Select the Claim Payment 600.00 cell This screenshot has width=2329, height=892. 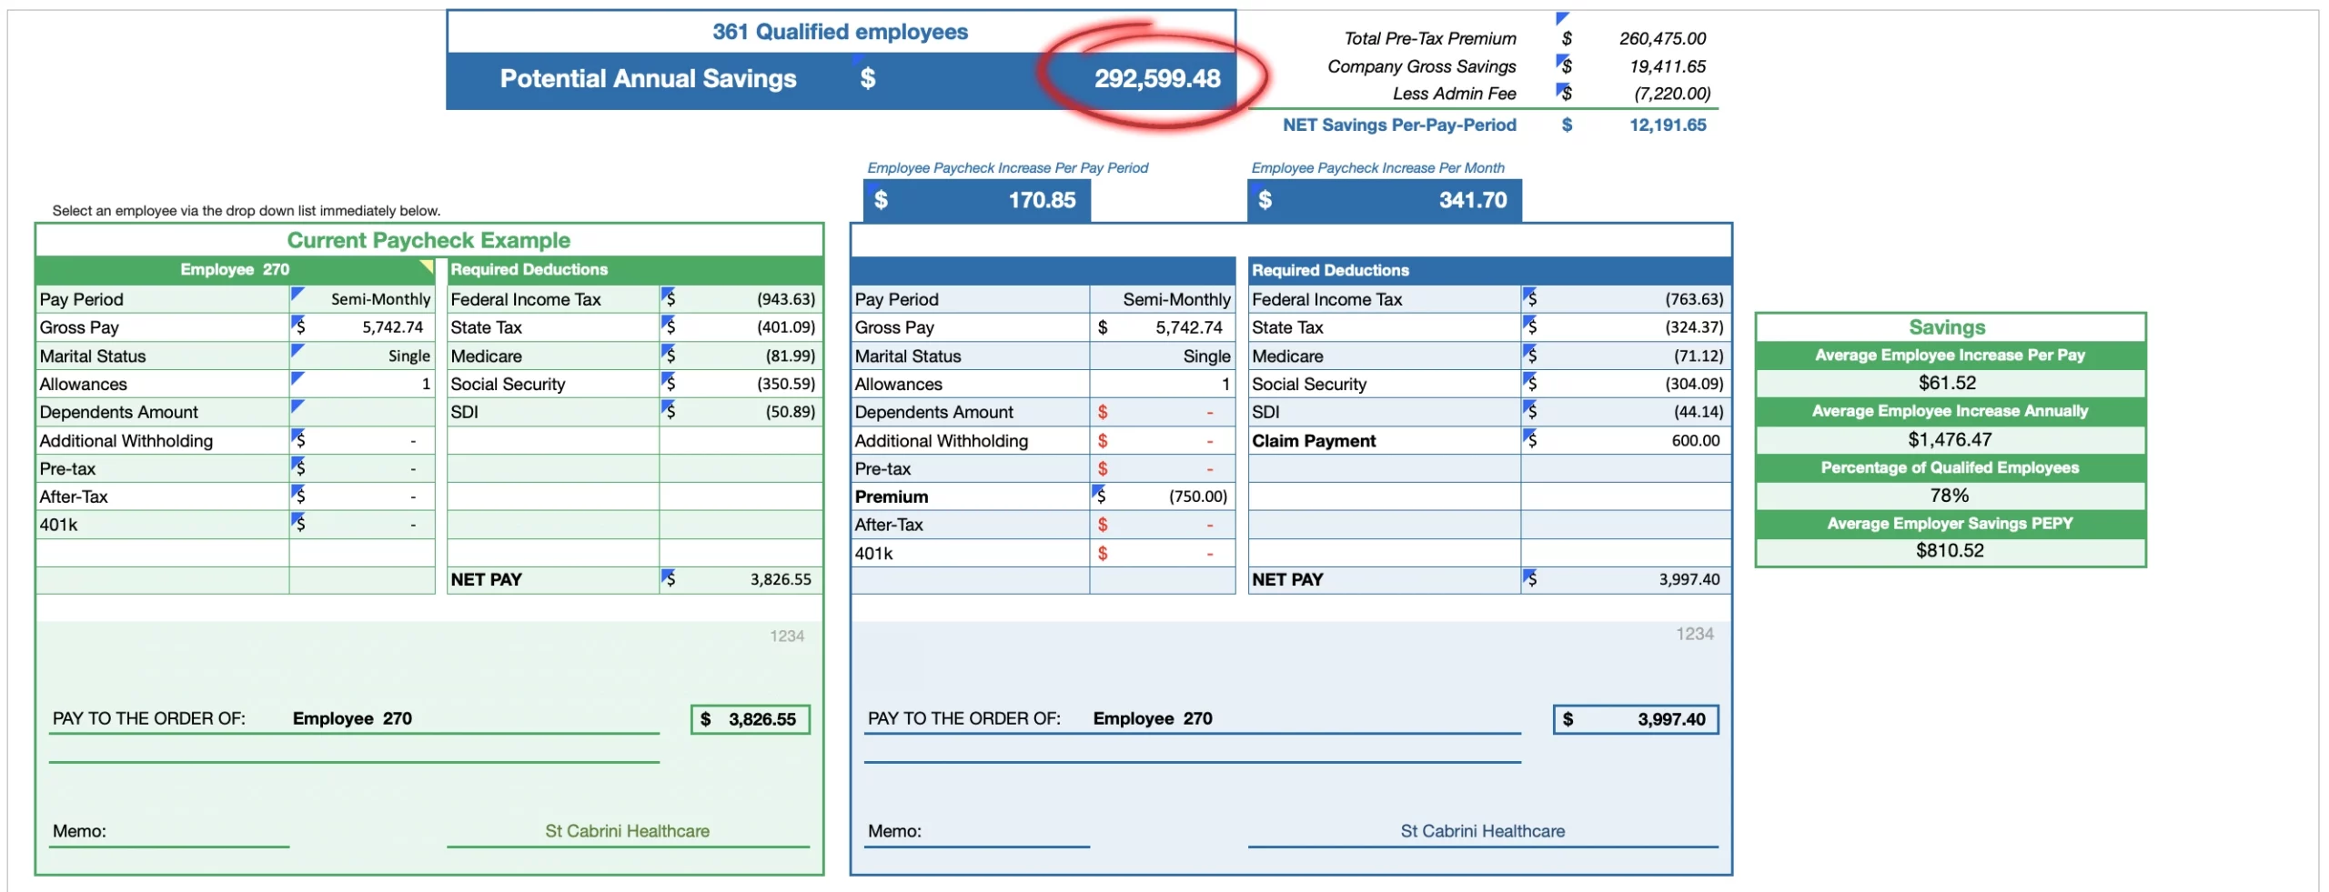tap(1626, 441)
